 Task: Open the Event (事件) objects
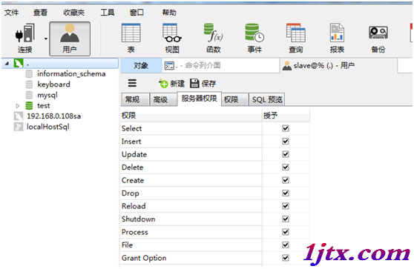254,39
